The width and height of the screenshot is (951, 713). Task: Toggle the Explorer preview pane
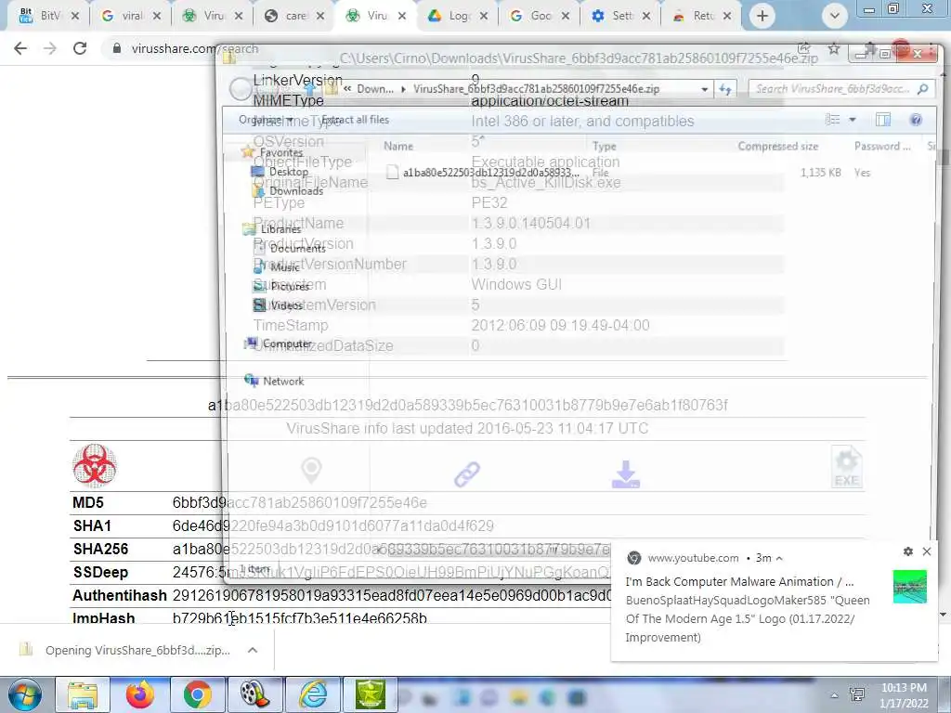[883, 120]
